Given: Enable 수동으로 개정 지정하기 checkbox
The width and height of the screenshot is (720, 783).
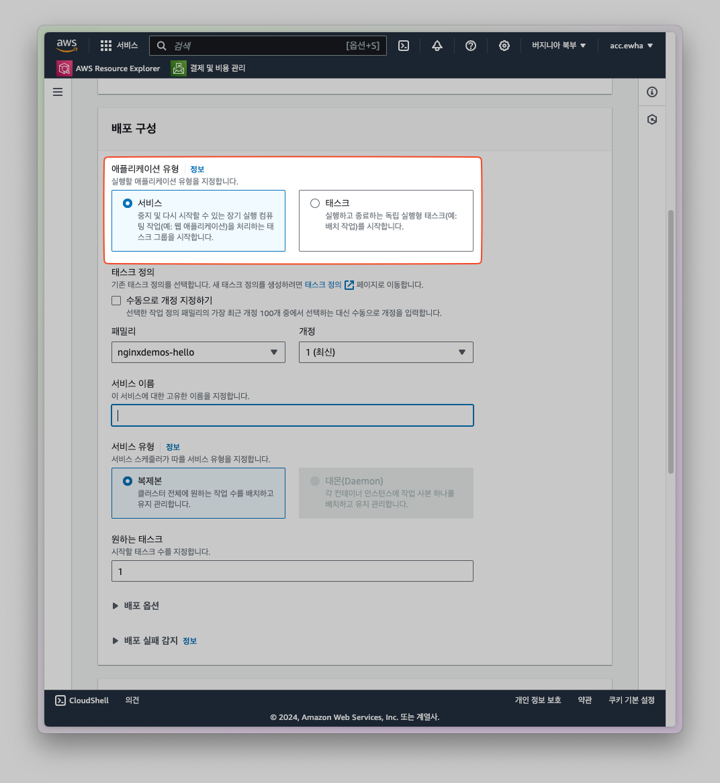Looking at the screenshot, I should pyautogui.click(x=117, y=301).
